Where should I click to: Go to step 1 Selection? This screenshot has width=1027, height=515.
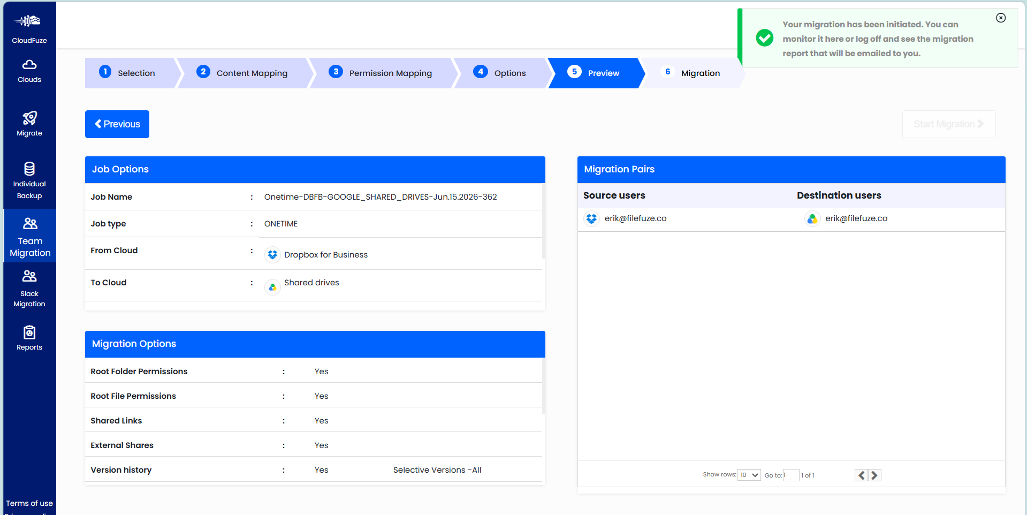(x=131, y=73)
